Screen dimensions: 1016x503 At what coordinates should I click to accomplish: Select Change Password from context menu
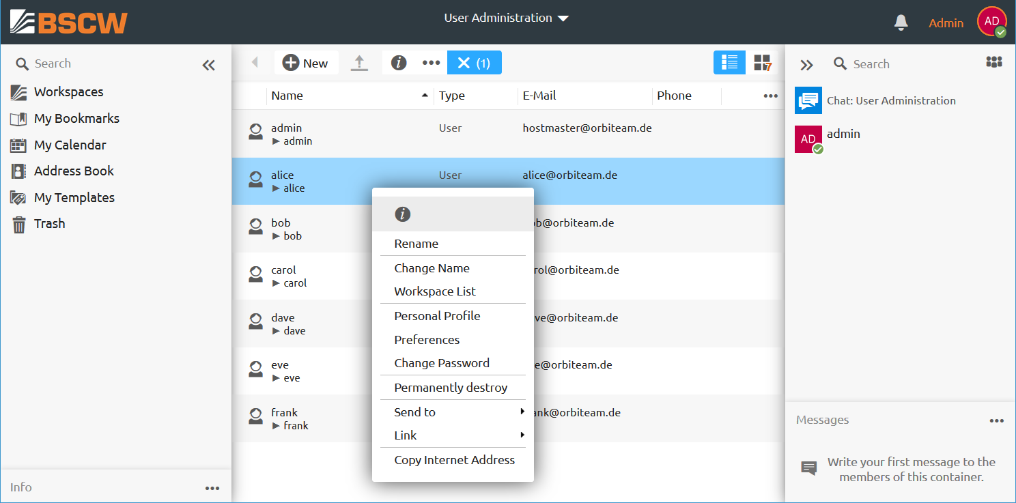click(x=441, y=363)
